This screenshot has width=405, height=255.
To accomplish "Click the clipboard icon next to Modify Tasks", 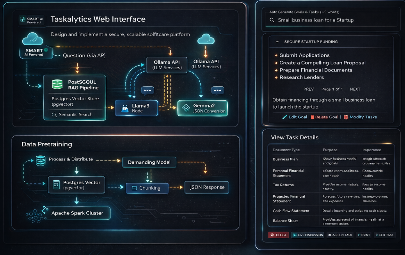I will coord(346,117).
